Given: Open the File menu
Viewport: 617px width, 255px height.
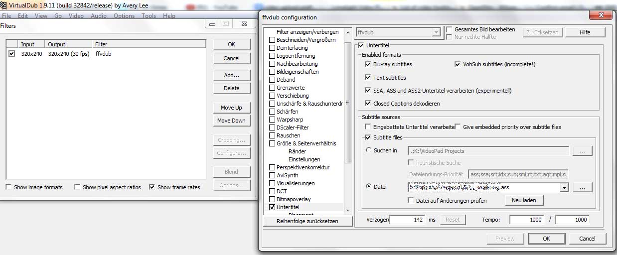Looking at the screenshot, I should click(x=6, y=16).
